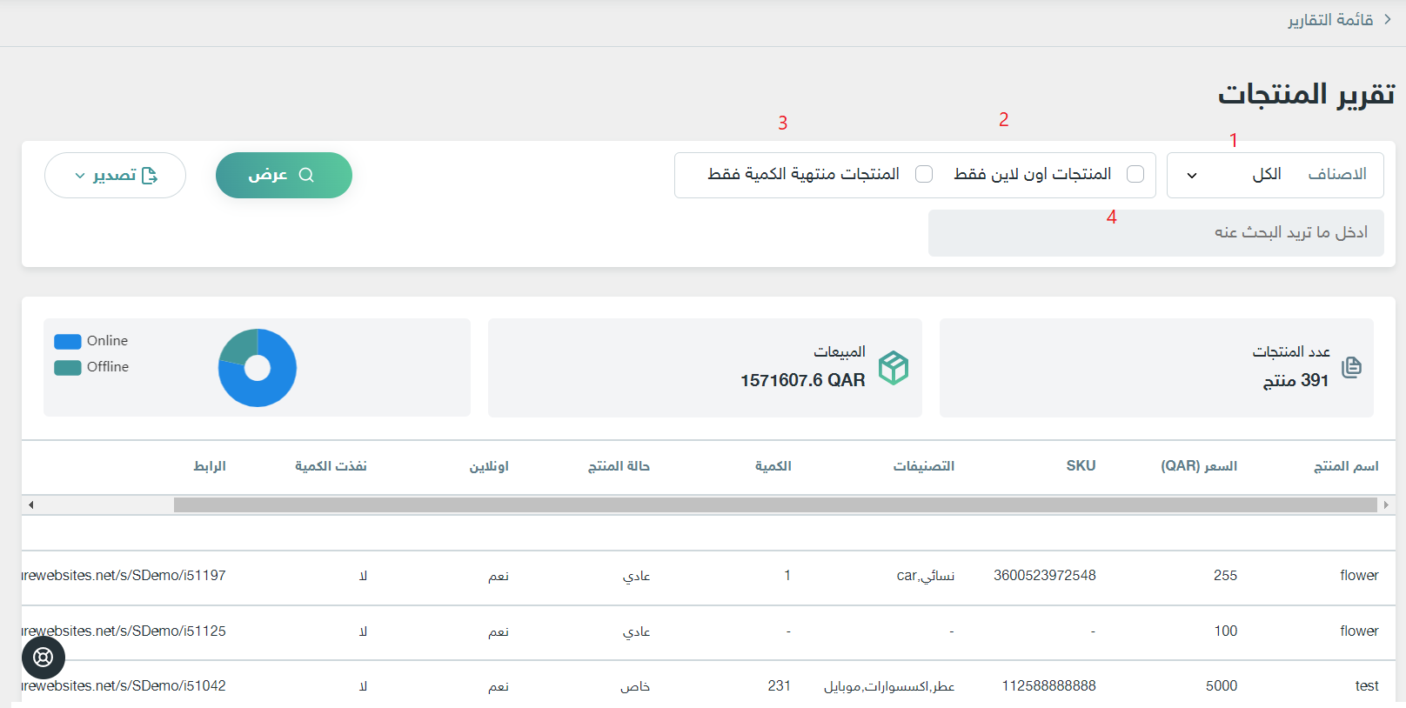Open the product link ending i51042
Image resolution: width=1406 pixels, height=708 pixels.
click(x=124, y=686)
